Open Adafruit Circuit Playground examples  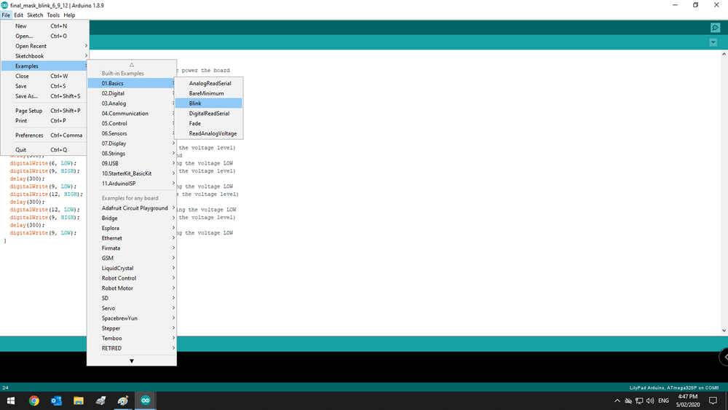click(131, 208)
